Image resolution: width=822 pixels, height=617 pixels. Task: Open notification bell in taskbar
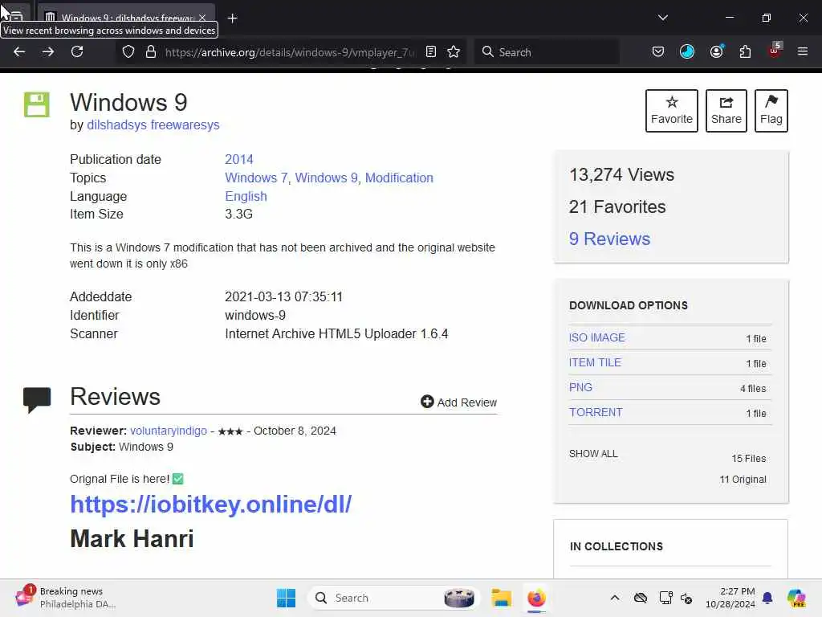pyautogui.click(x=767, y=598)
